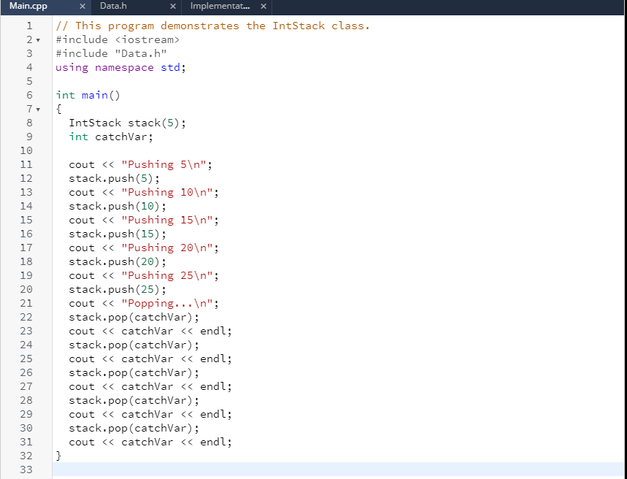Click line number 33 at the bottom
The height and width of the screenshot is (479, 627).
[26, 469]
